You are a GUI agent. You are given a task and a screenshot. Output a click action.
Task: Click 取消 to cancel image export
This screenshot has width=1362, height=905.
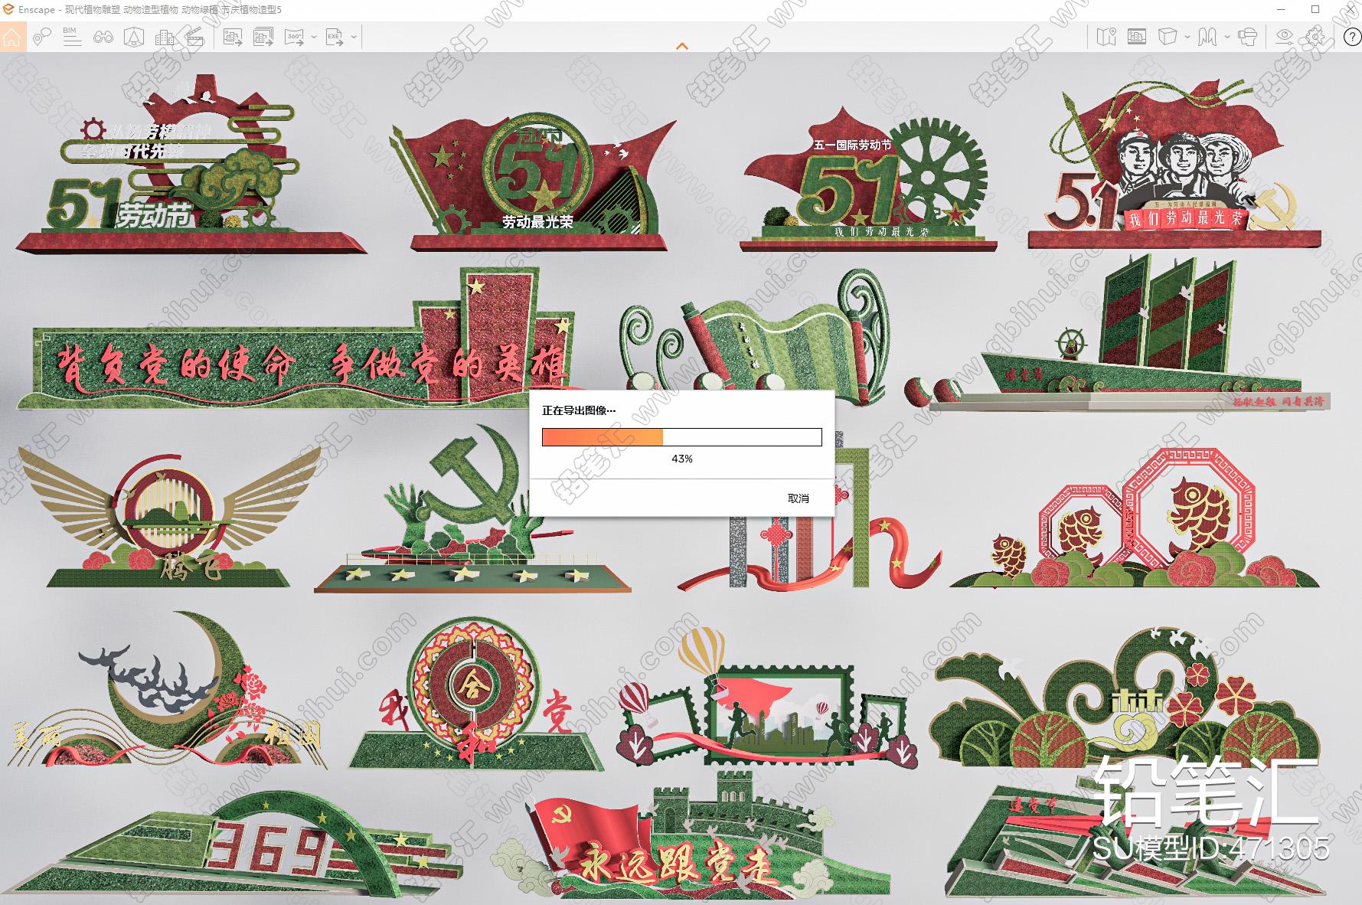click(x=799, y=498)
